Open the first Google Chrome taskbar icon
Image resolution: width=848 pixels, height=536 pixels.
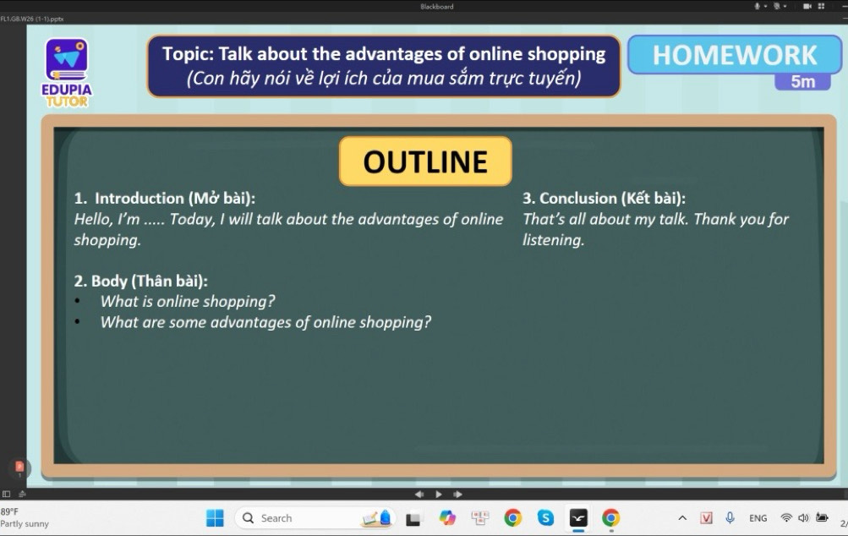coord(513,518)
